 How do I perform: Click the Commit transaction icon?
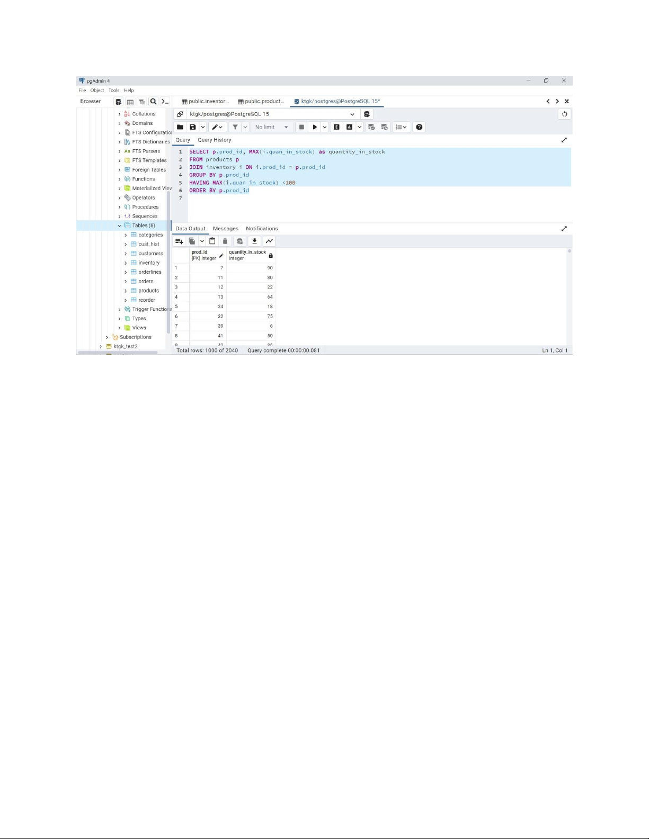pos(371,127)
